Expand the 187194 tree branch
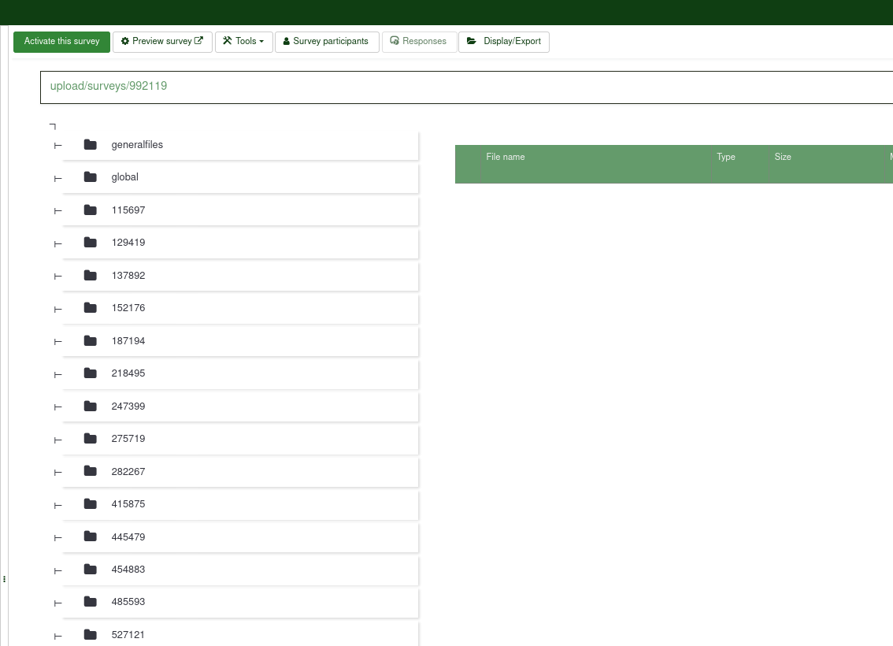893x646 pixels. click(x=57, y=342)
